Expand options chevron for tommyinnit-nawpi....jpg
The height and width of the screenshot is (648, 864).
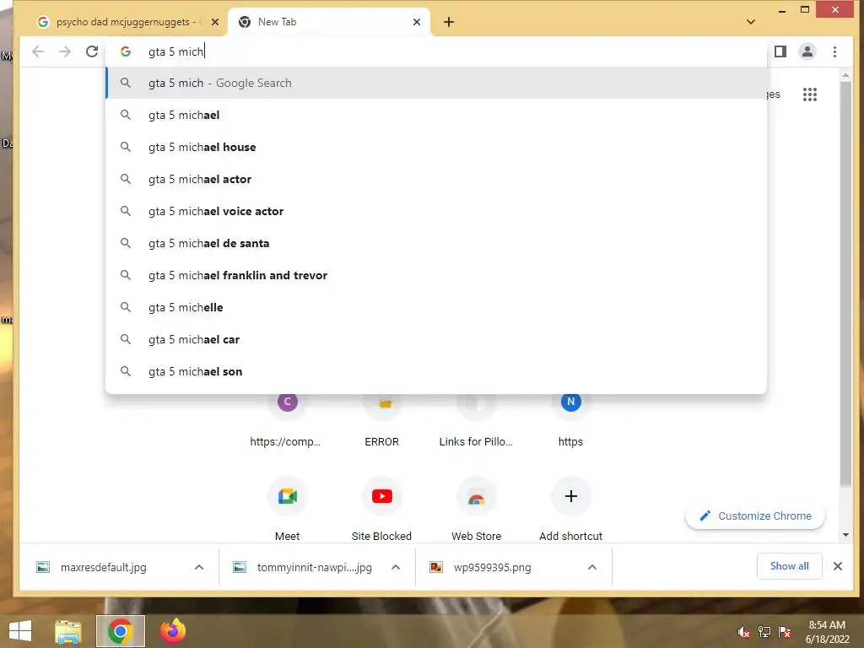(396, 567)
